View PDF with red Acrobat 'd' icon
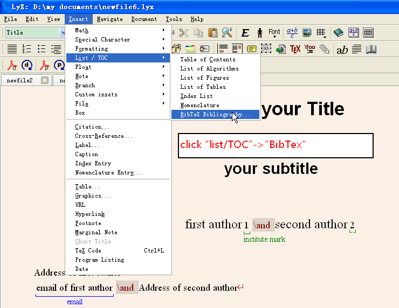399x308 pixels. (12, 65)
